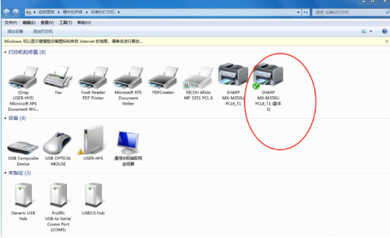Click the 设备和打印机 breadcrumb link
The width and height of the screenshot is (390, 238).
click(103, 12)
